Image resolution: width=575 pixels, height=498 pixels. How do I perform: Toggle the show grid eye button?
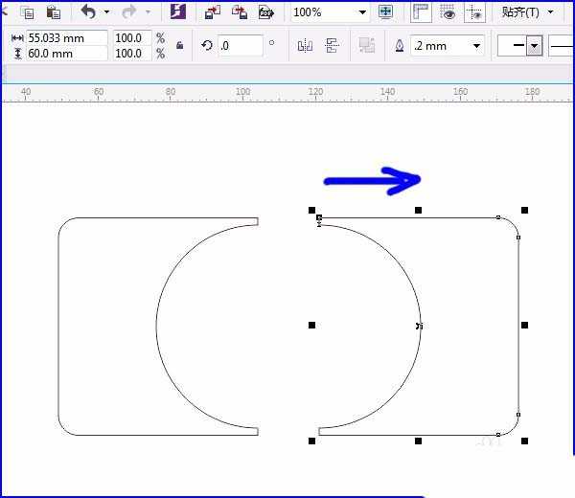(x=448, y=12)
